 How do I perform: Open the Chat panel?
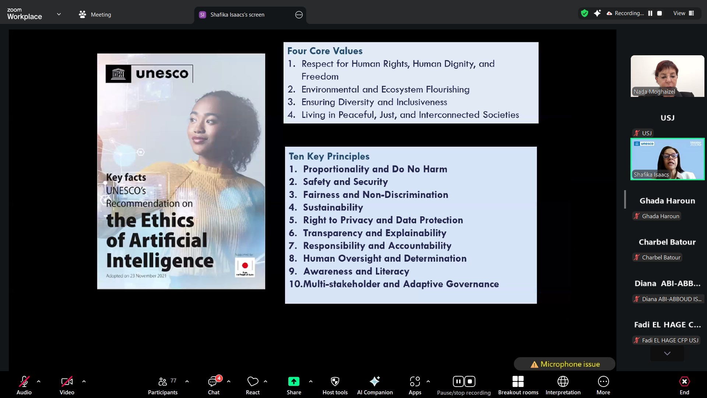click(x=214, y=385)
